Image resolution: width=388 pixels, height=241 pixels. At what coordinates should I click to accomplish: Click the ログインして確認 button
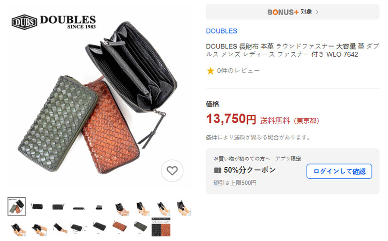[x=339, y=171]
